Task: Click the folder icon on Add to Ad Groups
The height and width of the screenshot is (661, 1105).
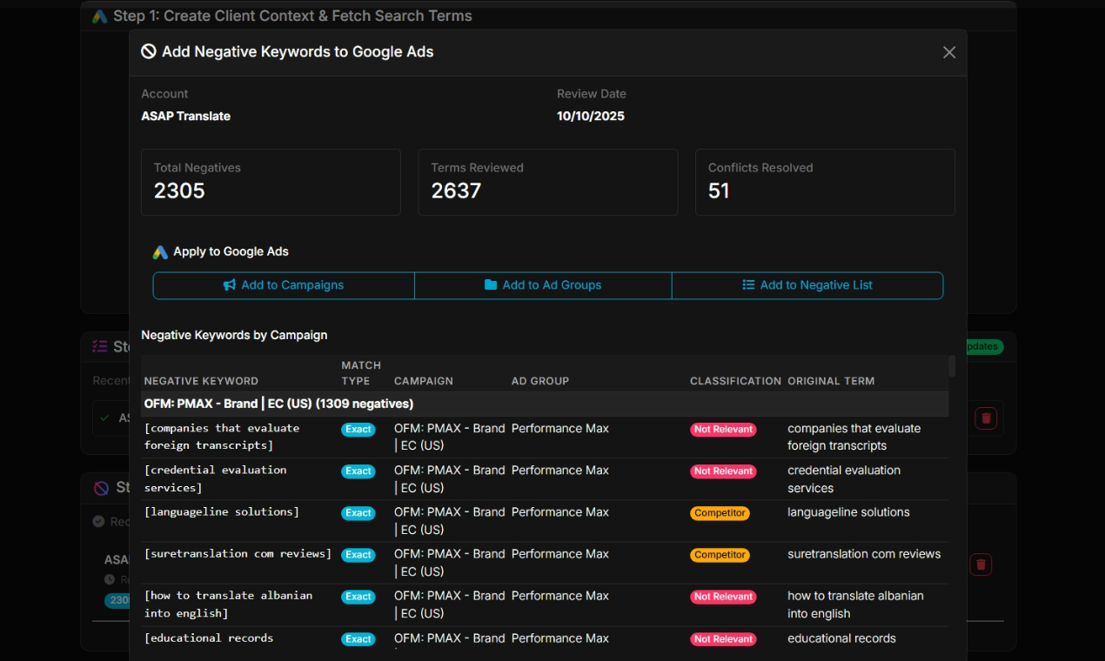Action: tap(491, 285)
